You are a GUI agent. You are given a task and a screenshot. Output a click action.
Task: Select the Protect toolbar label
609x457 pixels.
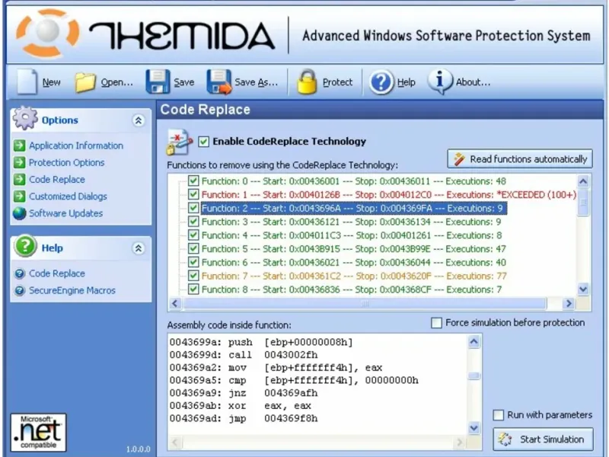pyautogui.click(x=337, y=82)
